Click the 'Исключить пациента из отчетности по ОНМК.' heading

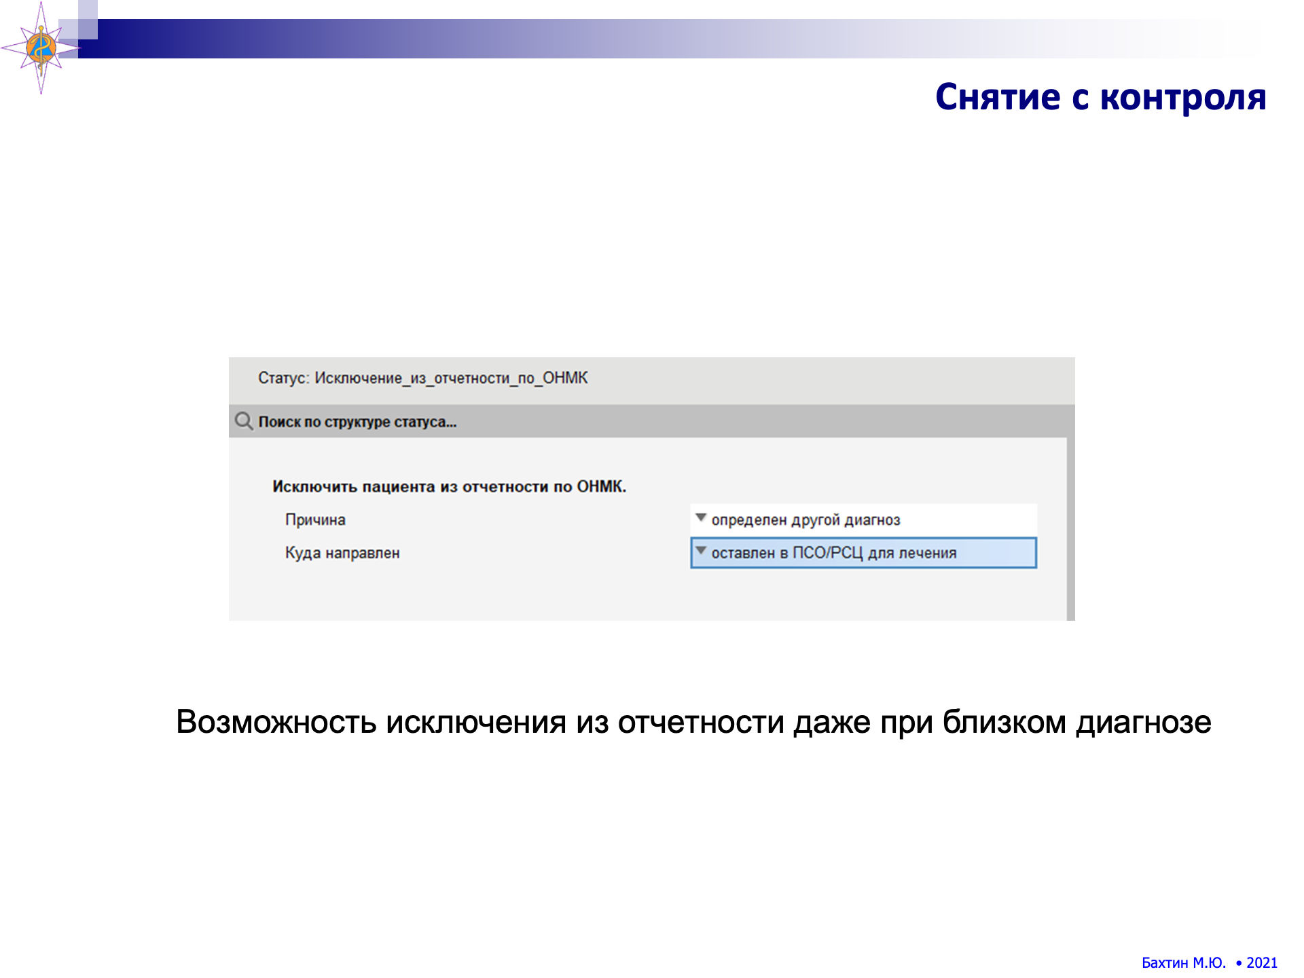click(x=449, y=486)
